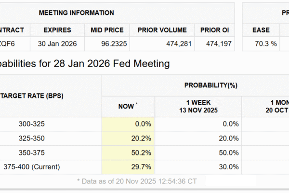Viewport: 289px width, 193px height.
Task: Select the 30 Jan 2026 expiry cell
Action: [x=58, y=44]
